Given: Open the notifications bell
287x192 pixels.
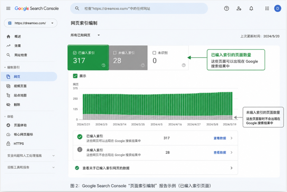Looking at the screenshot, I should (x=251, y=9).
